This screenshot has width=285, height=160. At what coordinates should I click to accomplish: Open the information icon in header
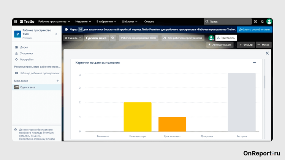pos(255,22)
